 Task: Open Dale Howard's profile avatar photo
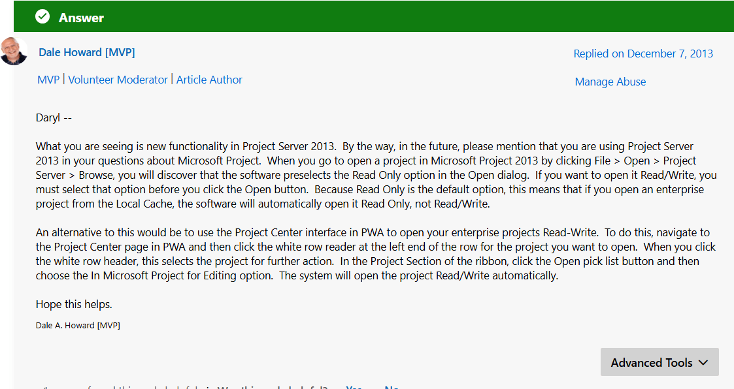point(14,51)
